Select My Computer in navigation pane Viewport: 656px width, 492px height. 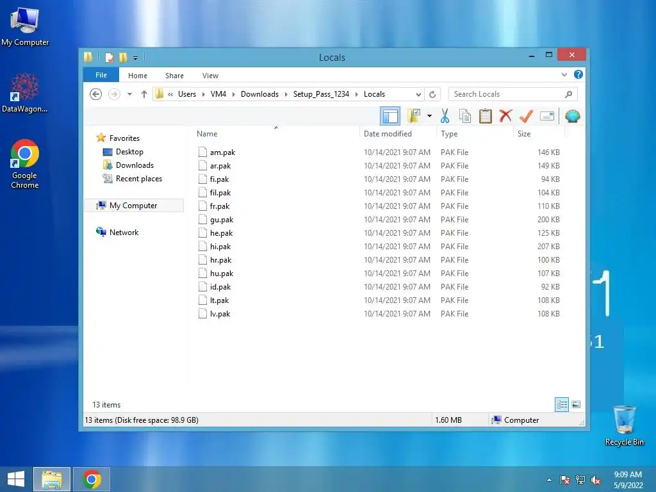tap(133, 206)
